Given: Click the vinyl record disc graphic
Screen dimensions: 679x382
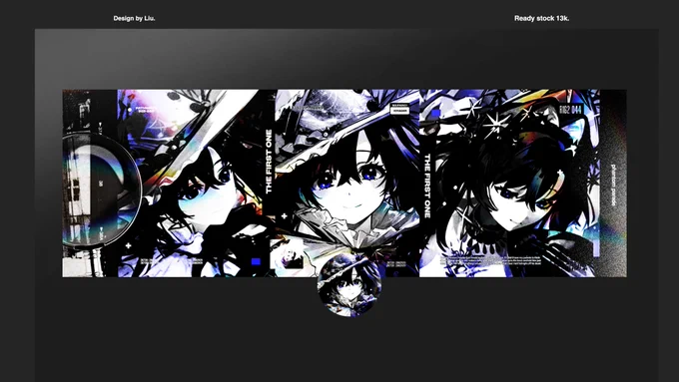Looking at the screenshot, I should click(x=102, y=190).
